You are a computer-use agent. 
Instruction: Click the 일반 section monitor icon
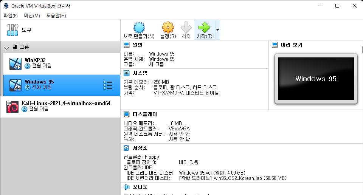pos(126,45)
